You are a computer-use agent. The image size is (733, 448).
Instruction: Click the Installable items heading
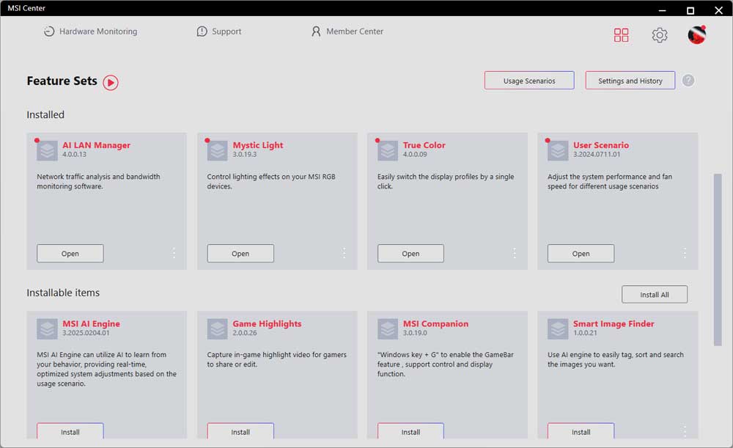click(63, 293)
